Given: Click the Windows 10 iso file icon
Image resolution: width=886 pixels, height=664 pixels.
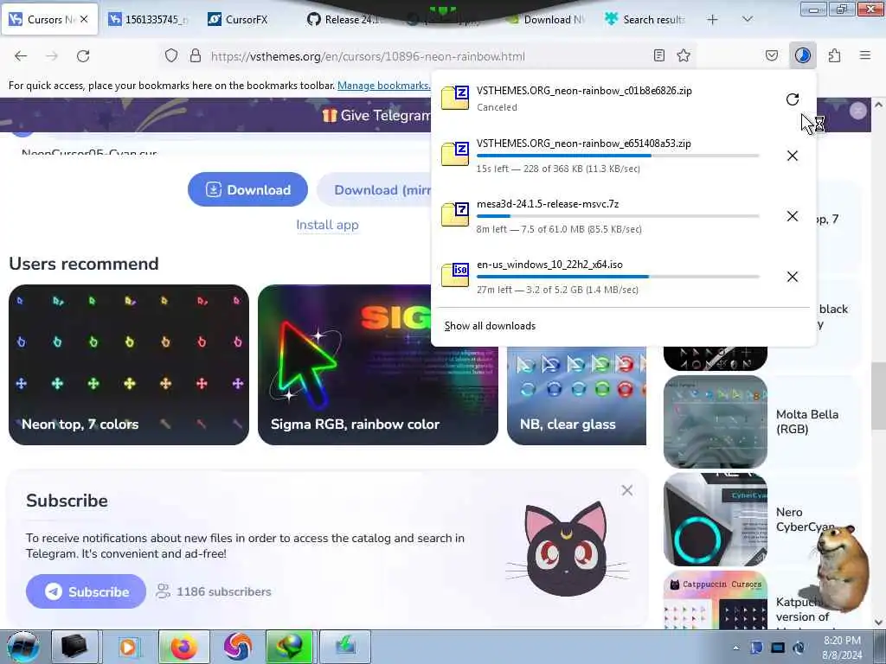Looking at the screenshot, I should click(x=455, y=275).
